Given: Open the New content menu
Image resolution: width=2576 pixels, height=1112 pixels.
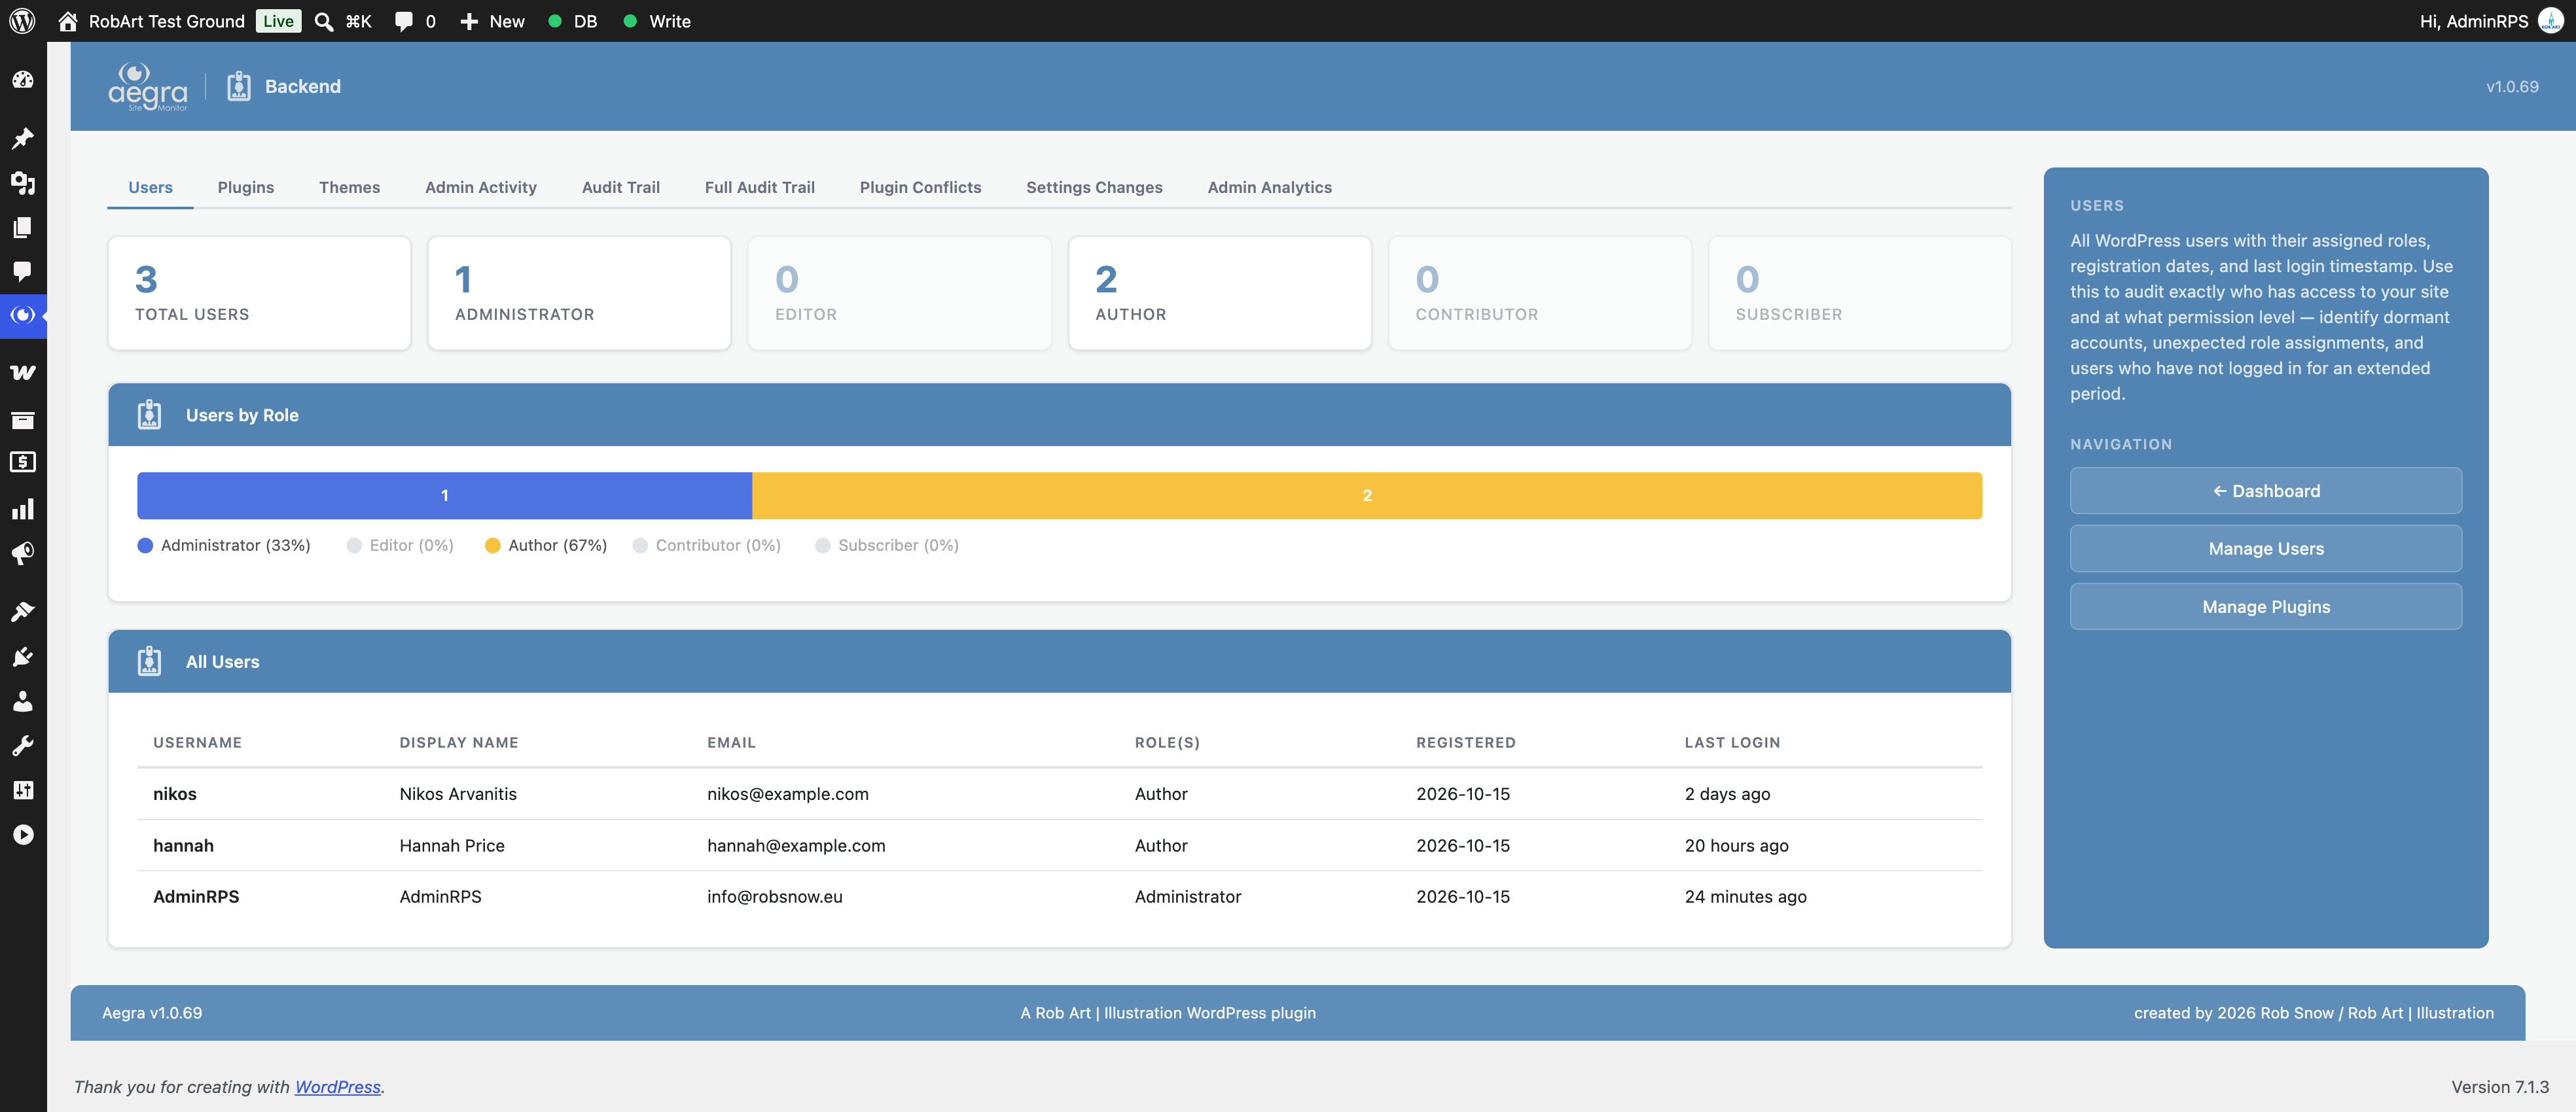Looking at the screenshot, I should 492,21.
